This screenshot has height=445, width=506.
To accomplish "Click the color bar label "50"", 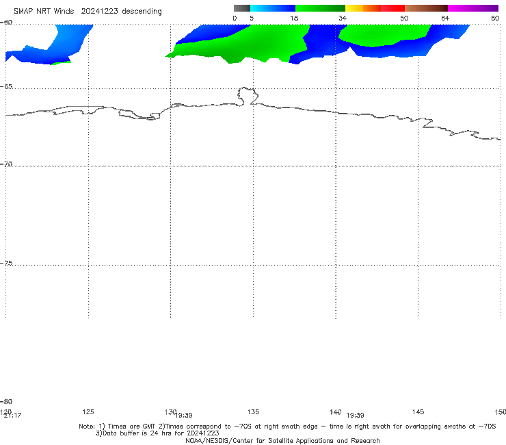I will click(x=404, y=18).
